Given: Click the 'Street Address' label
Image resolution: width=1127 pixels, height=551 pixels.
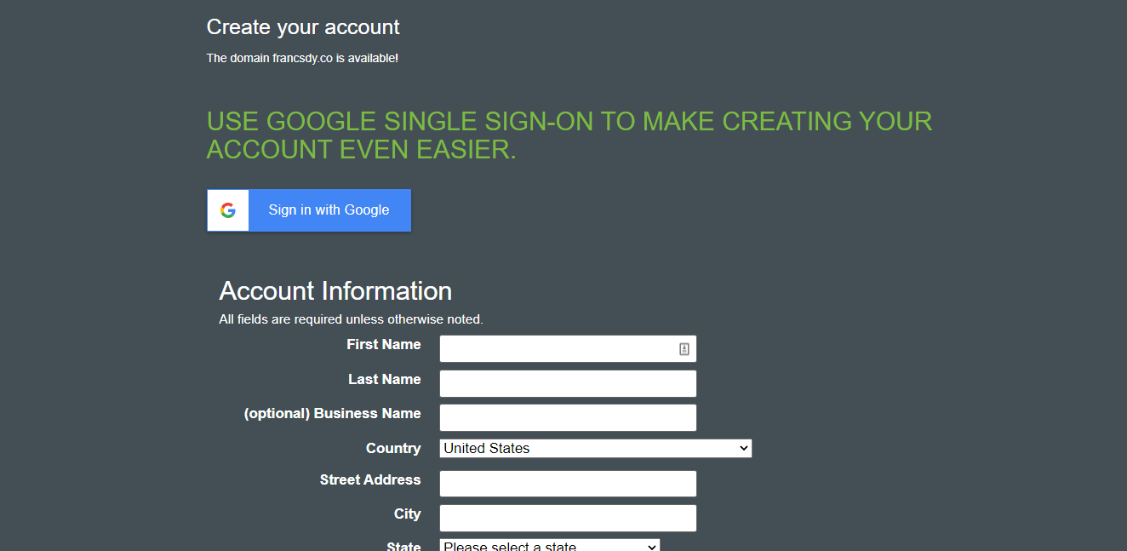Looking at the screenshot, I should coord(370,480).
